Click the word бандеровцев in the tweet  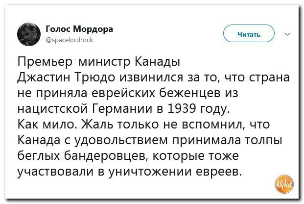105,156
